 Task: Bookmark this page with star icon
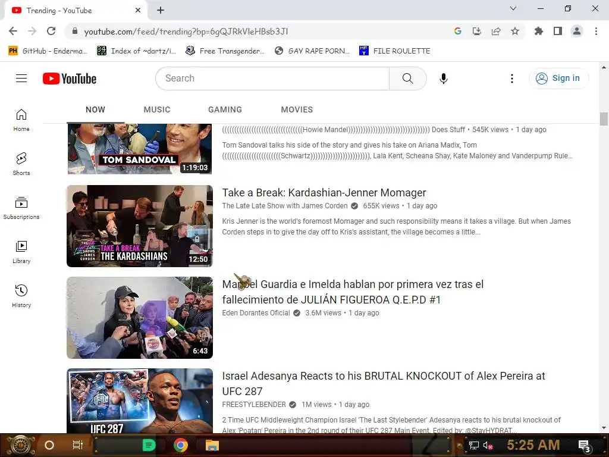pos(515,31)
